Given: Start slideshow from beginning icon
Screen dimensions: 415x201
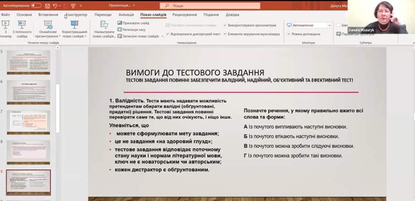Looking at the screenshot, I should point(5,25).
